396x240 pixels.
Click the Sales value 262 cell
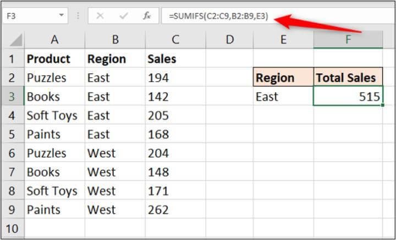coord(175,210)
